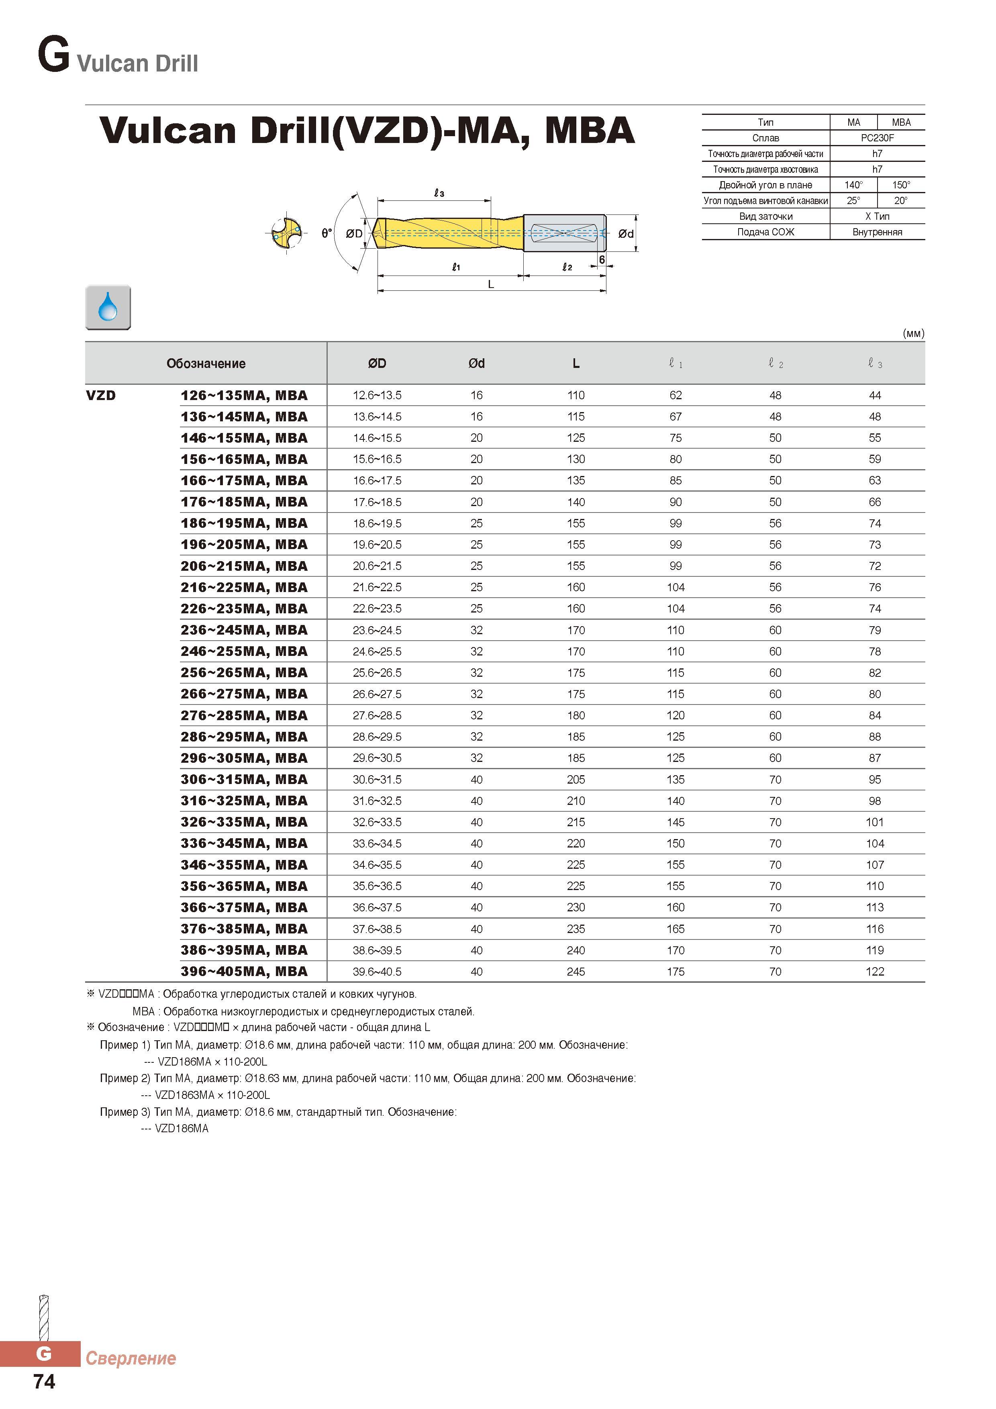Viewport: 996px width, 1409px height.
Task: Select designation '296~305MA, MBA'
Action: [244, 758]
